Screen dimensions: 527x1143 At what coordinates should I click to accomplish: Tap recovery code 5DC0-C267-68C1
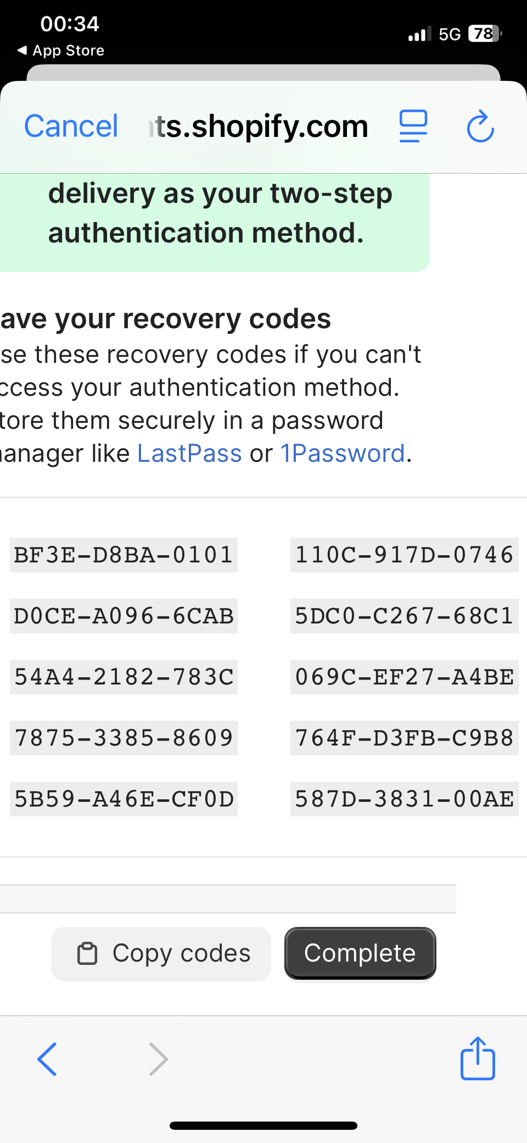(404, 616)
